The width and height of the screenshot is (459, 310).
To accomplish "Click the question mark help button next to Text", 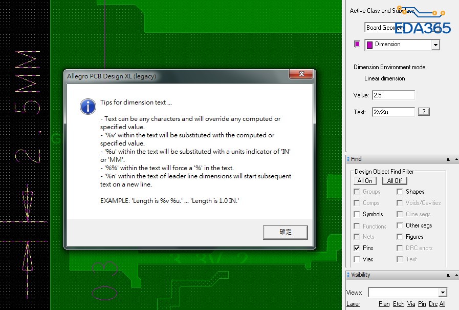I will click(x=424, y=112).
